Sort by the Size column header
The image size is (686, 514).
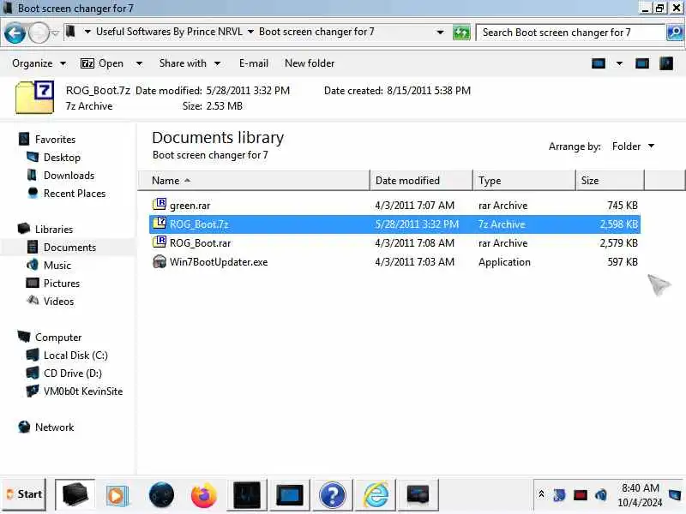tap(610, 181)
